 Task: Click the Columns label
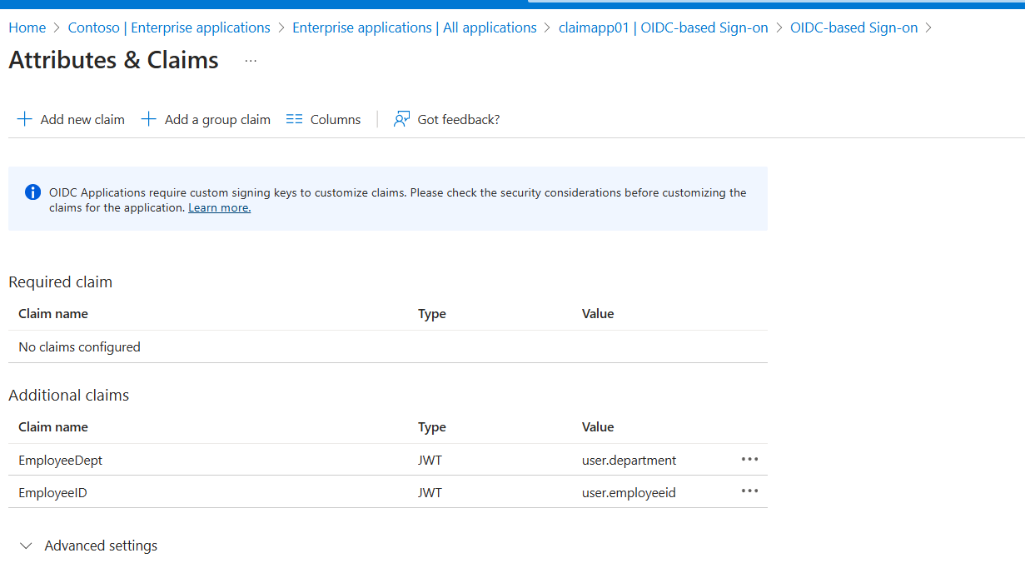click(x=336, y=119)
